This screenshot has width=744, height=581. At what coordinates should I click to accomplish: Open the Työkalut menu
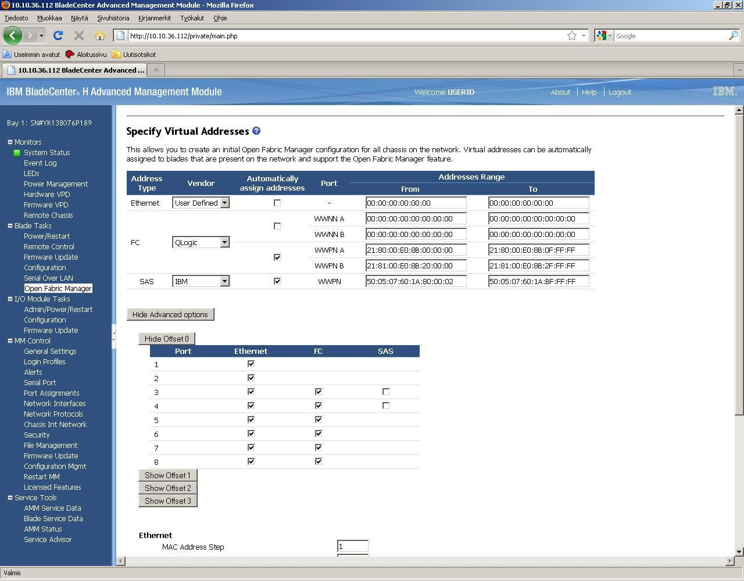[x=192, y=18]
